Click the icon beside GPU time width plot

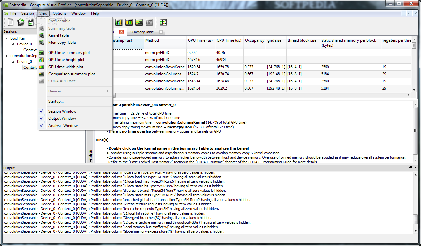coord(41,67)
